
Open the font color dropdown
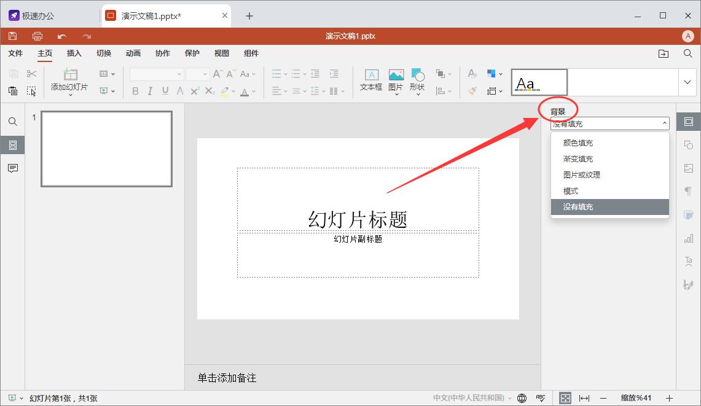pos(247,92)
